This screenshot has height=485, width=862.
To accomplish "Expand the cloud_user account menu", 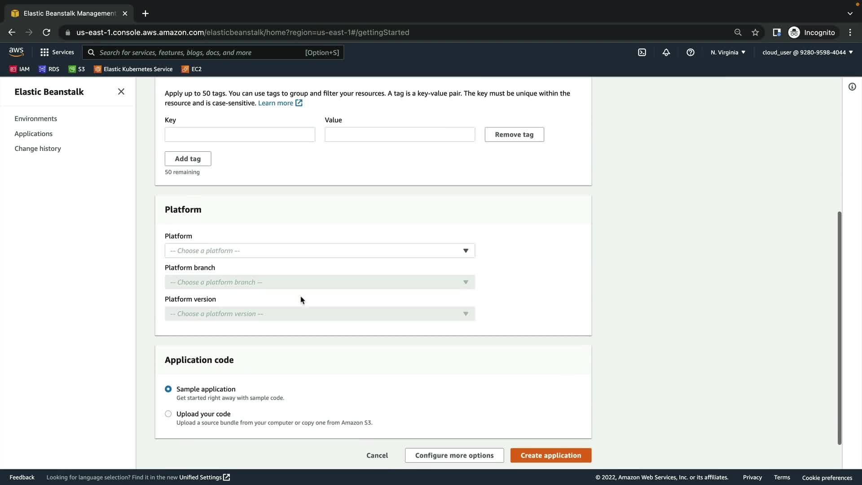I will 807,53.
